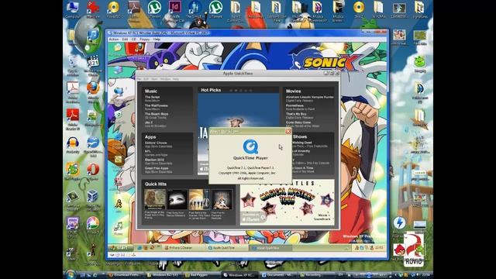Switch to Bad Piggies task on Vista taskbar
Image resolution: width=496 pixels, height=279 pixels.
coord(201,275)
